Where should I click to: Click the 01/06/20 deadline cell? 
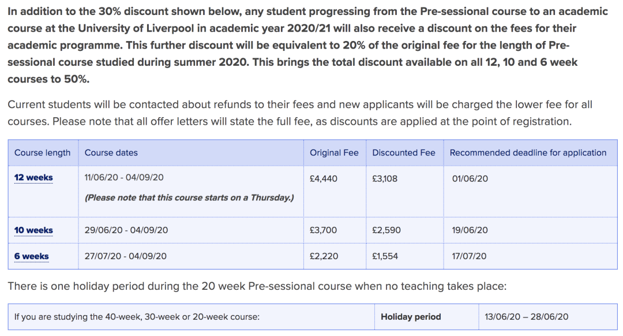[470, 179]
